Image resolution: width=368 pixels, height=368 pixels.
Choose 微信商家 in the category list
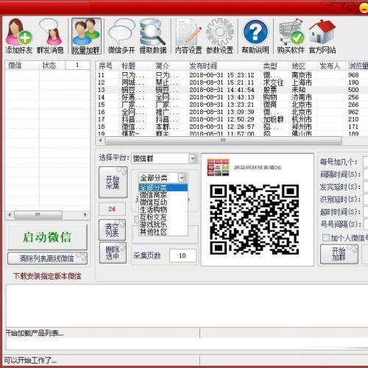tap(163, 195)
